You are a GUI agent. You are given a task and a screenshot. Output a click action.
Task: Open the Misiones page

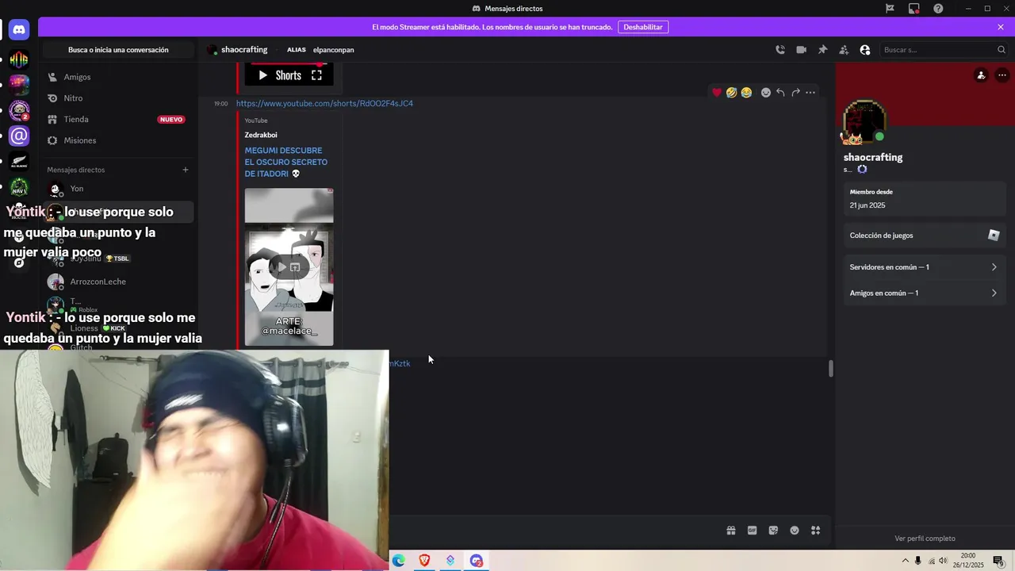click(x=117, y=140)
